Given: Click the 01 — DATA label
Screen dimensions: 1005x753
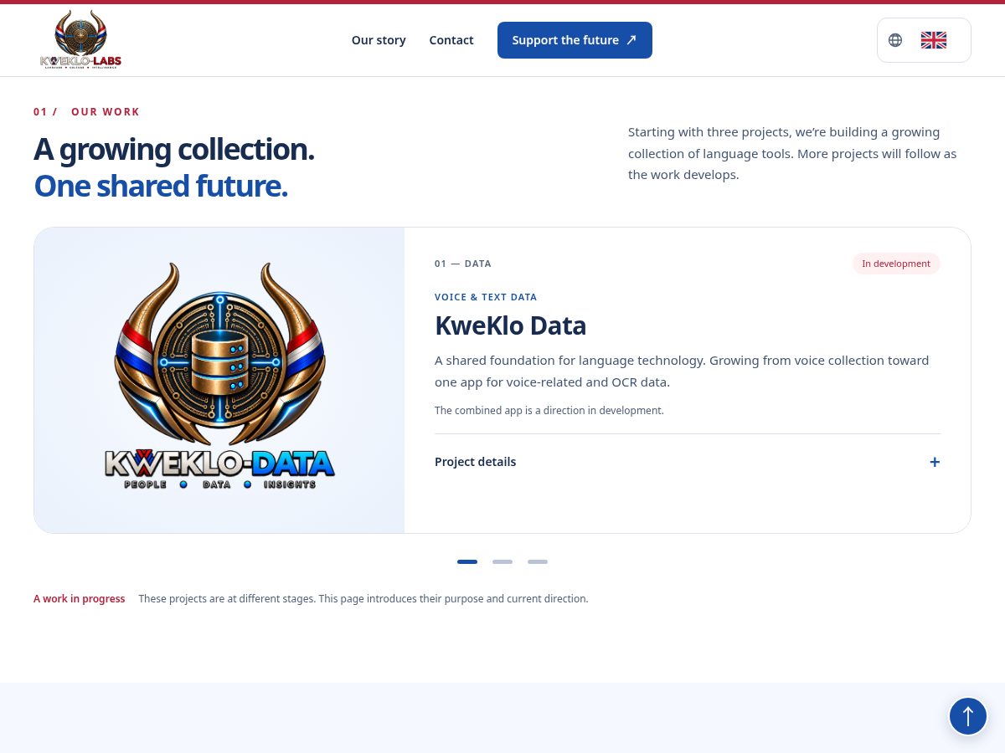Looking at the screenshot, I should tap(463, 264).
